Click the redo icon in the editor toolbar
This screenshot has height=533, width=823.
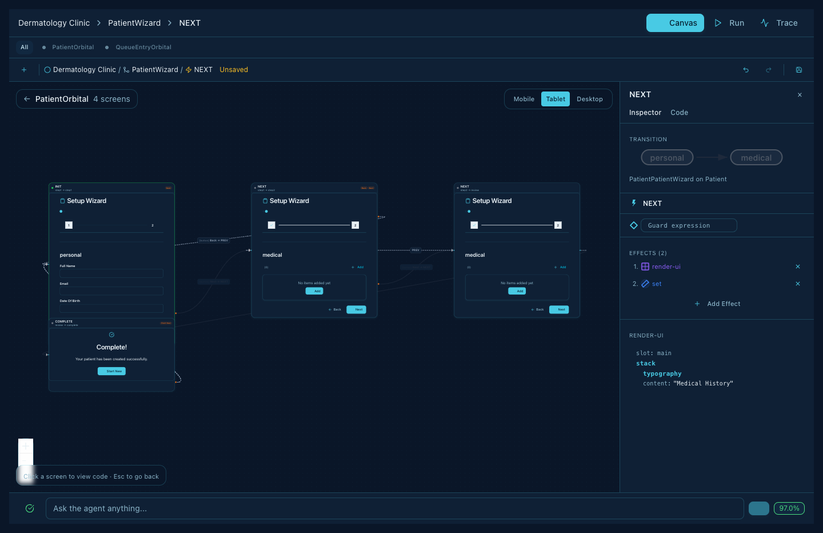tap(768, 69)
